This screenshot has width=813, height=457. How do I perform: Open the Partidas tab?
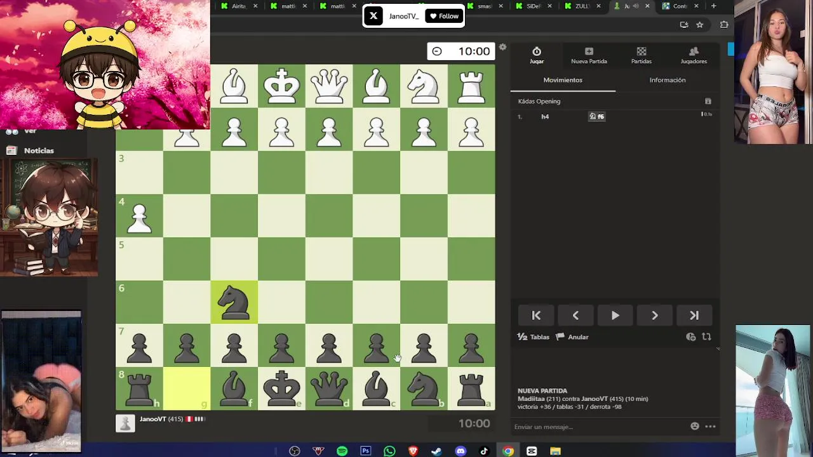pyautogui.click(x=642, y=55)
